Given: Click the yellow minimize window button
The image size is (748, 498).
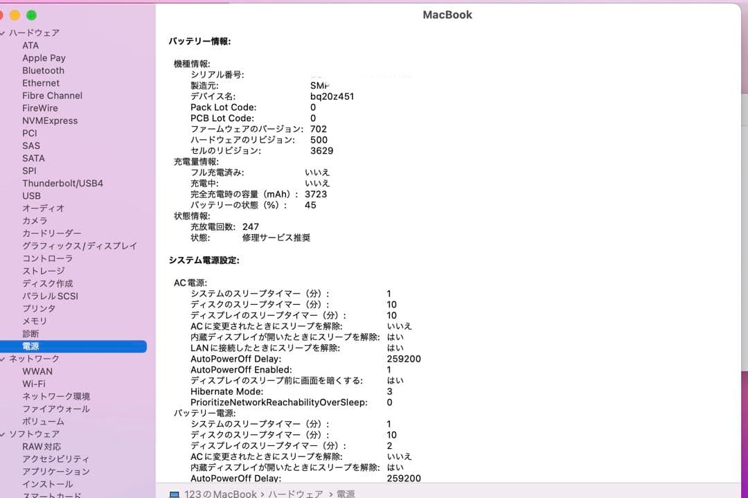Looking at the screenshot, I should tap(15, 15).
